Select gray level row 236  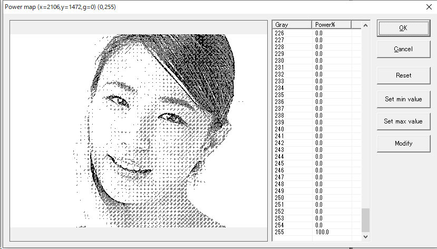(317, 102)
